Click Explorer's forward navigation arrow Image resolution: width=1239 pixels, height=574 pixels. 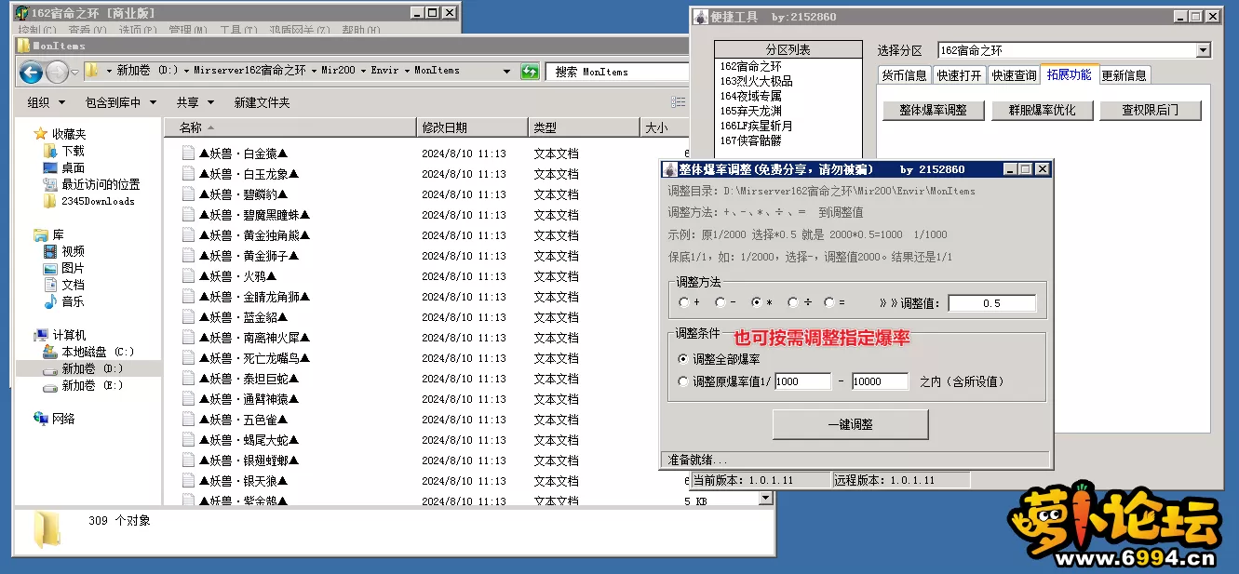point(57,72)
